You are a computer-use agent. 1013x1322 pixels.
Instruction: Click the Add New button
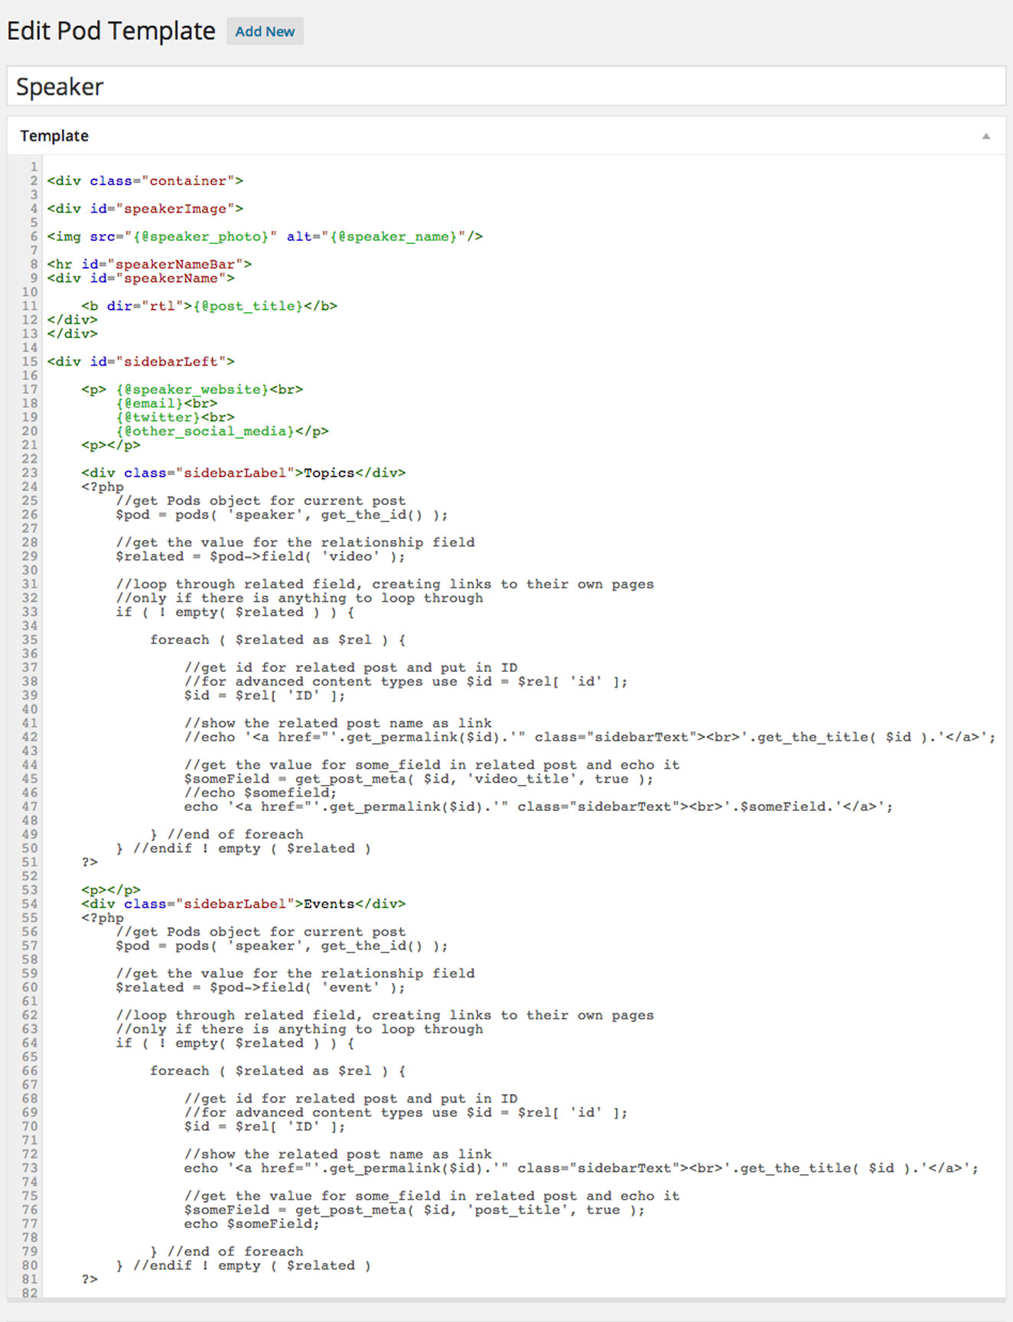(265, 31)
